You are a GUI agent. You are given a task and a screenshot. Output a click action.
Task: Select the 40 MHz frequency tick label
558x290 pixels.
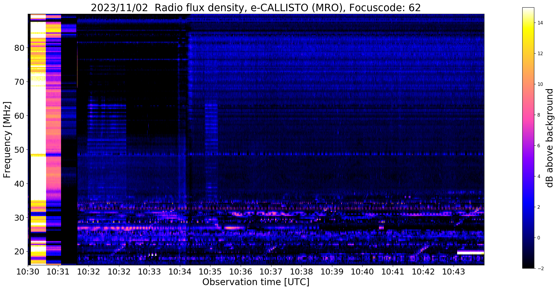click(x=19, y=184)
